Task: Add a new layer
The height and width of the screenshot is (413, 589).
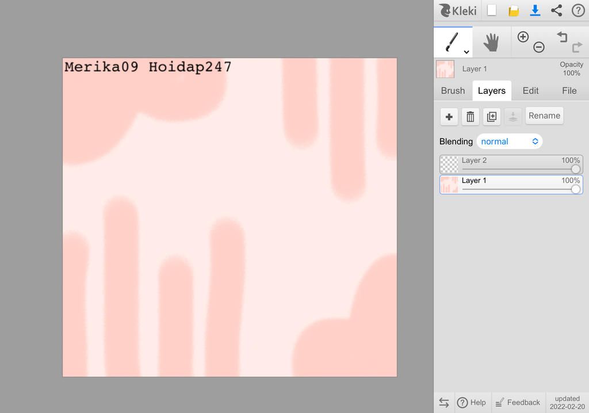Action: pyautogui.click(x=449, y=117)
